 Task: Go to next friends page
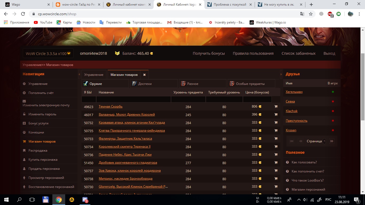click(x=332, y=141)
